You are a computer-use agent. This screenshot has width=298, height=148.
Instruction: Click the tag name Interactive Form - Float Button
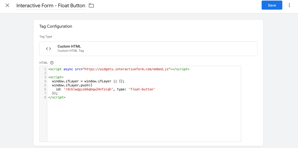tap(50, 5)
